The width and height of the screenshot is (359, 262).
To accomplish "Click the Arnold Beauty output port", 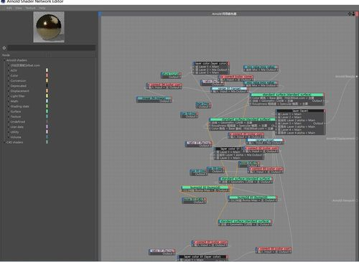I will (357, 77).
